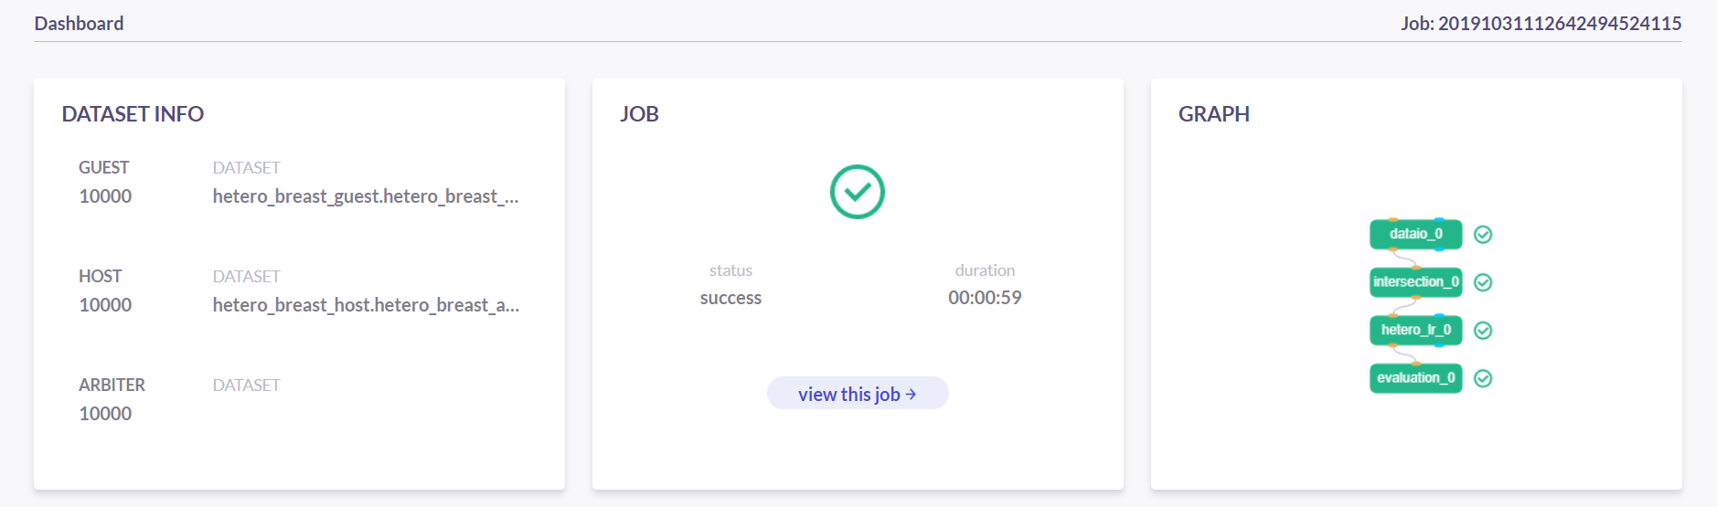Click the GRAPH panel heading
The width and height of the screenshot is (1717, 507).
[1213, 114]
